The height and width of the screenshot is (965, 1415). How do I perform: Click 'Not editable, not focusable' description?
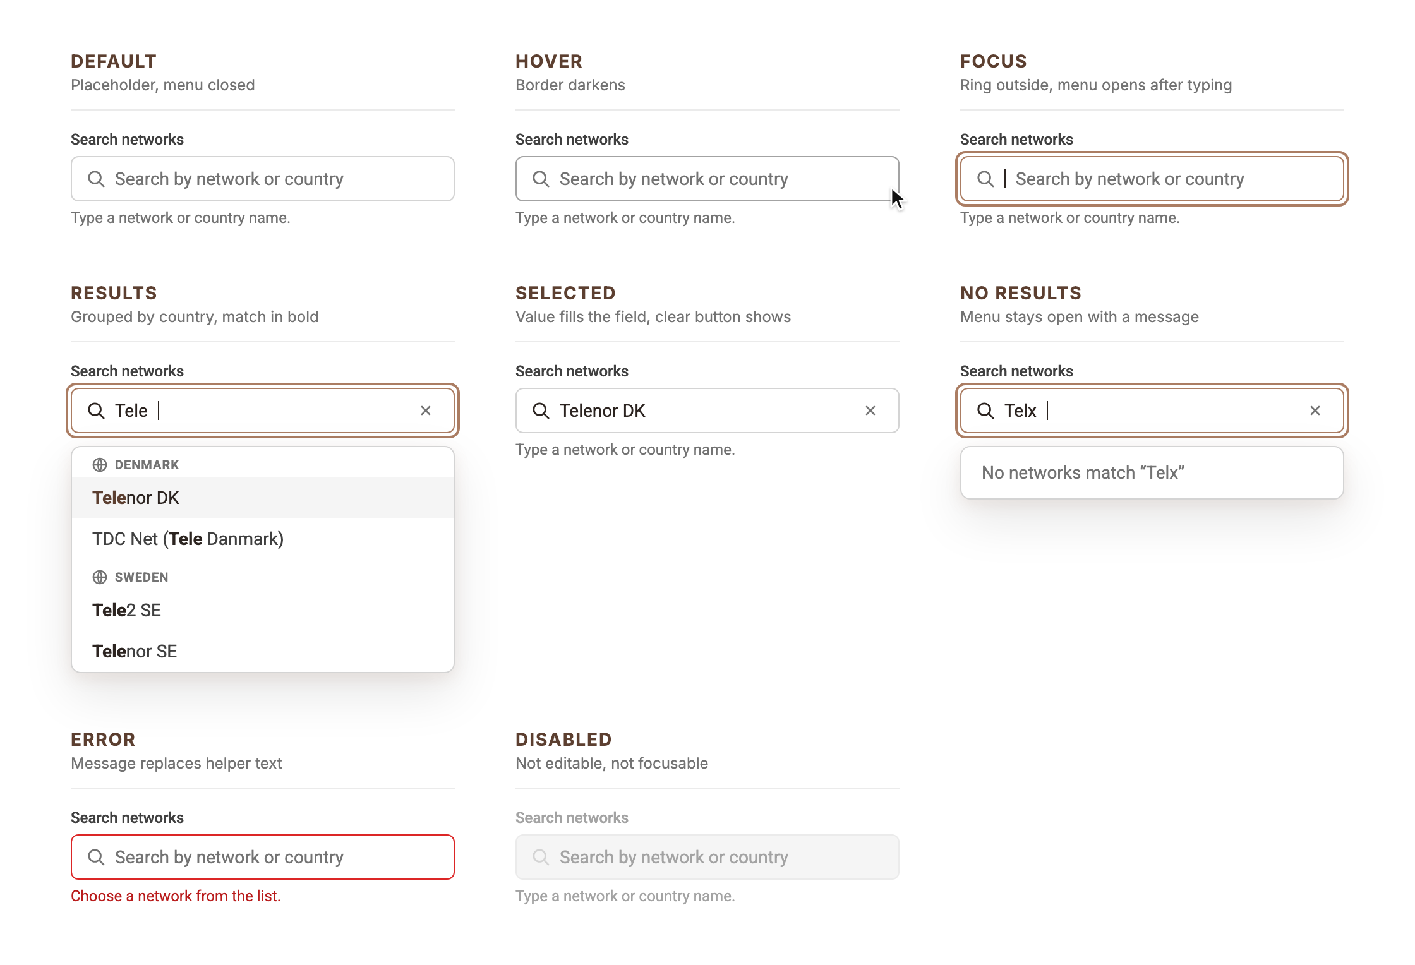point(611,764)
